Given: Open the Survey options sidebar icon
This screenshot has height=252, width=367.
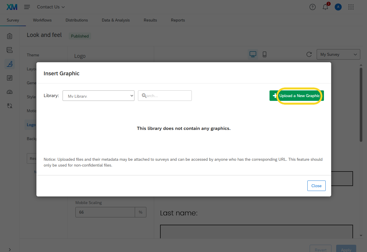Looking at the screenshot, I should click(10, 78).
